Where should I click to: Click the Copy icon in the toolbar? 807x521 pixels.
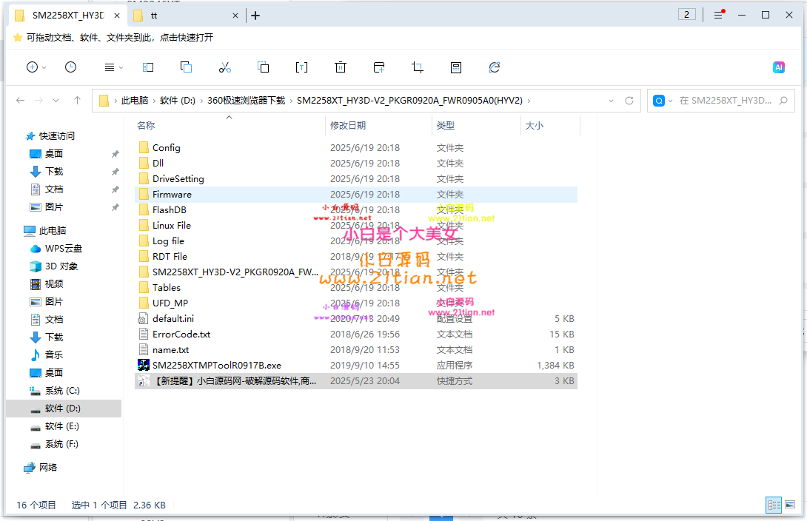(x=186, y=67)
